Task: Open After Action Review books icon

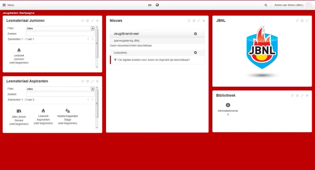Action: [x=19, y=111]
